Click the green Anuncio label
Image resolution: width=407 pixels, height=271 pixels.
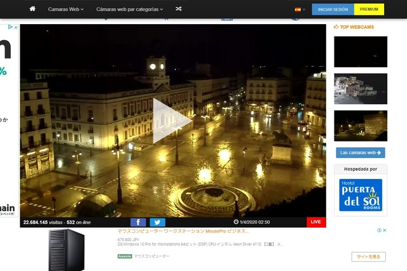tap(125, 256)
